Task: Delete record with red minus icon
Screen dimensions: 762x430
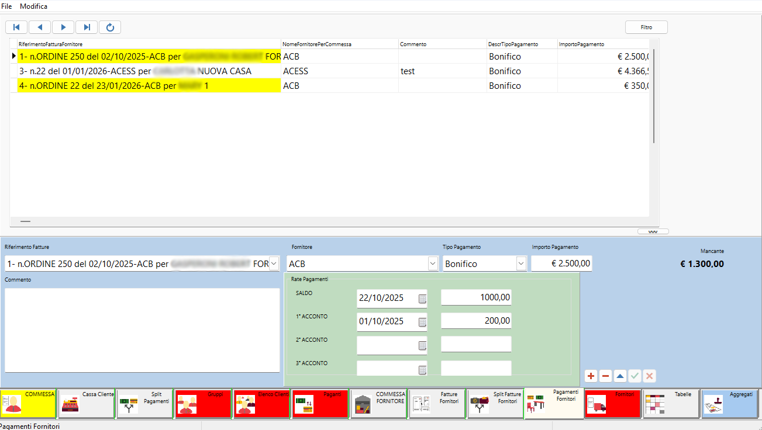Action: (x=605, y=376)
